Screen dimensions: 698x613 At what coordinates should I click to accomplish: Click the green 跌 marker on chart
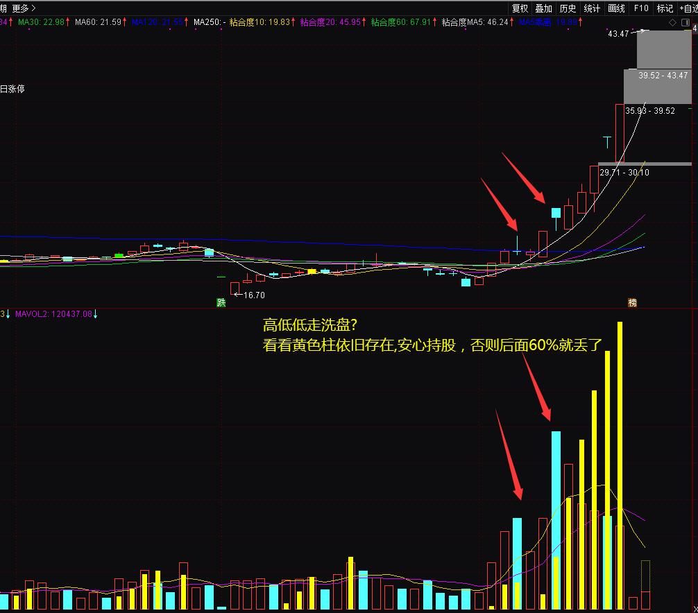click(221, 302)
